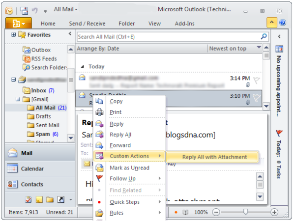Click the zoom in plus icon
The height and width of the screenshot is (221, 295).
(x=274, y=212)
